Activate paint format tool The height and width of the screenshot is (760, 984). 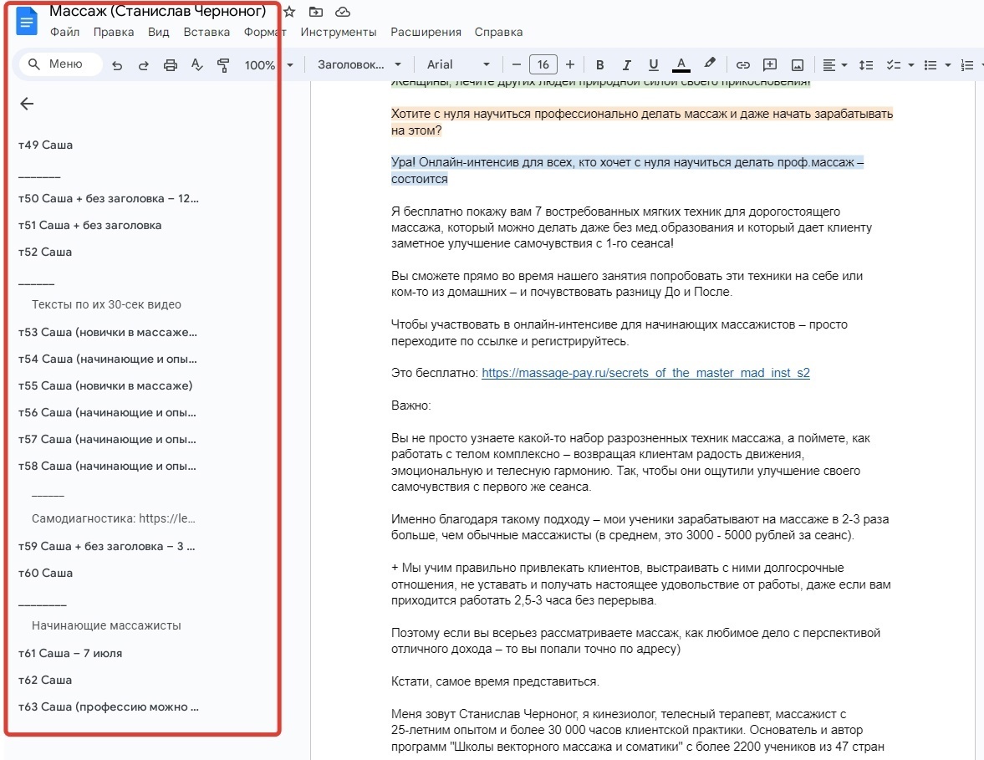(x=222, y=64)
